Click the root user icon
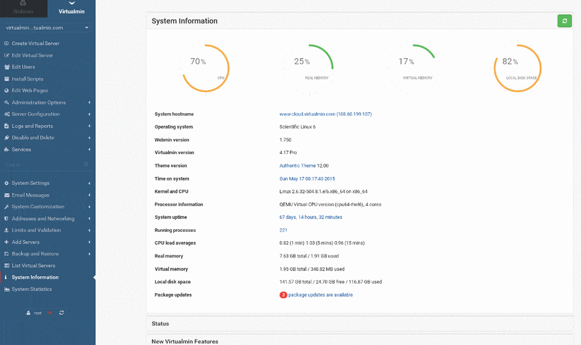Viewport: 581px width, 345px height. pos(28,313)
